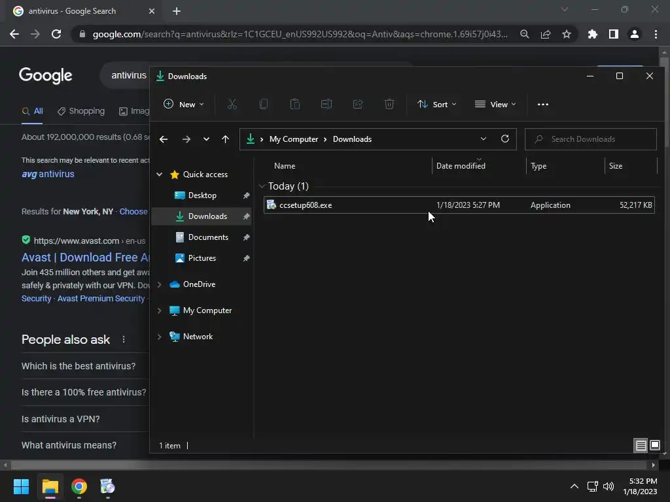Expand the My Computer tree node
The image size is (670, 502).
[160, 310]
